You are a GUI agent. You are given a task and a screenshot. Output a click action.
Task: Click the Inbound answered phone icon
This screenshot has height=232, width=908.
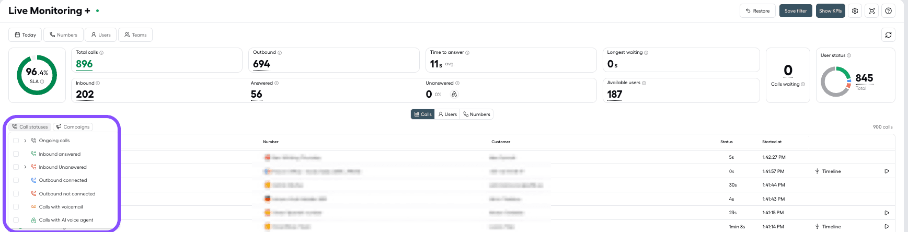pyautogui.click(x=33, y=154)
